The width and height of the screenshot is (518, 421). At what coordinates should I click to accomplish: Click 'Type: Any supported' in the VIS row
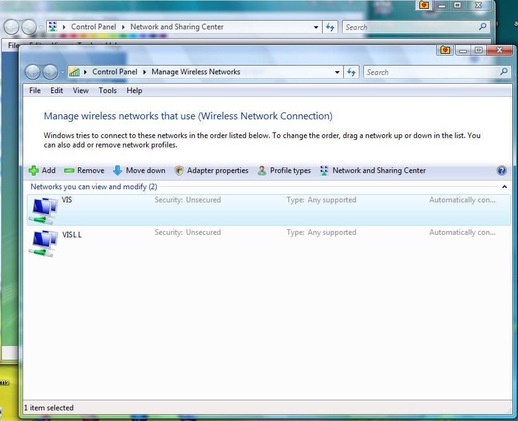321,200
